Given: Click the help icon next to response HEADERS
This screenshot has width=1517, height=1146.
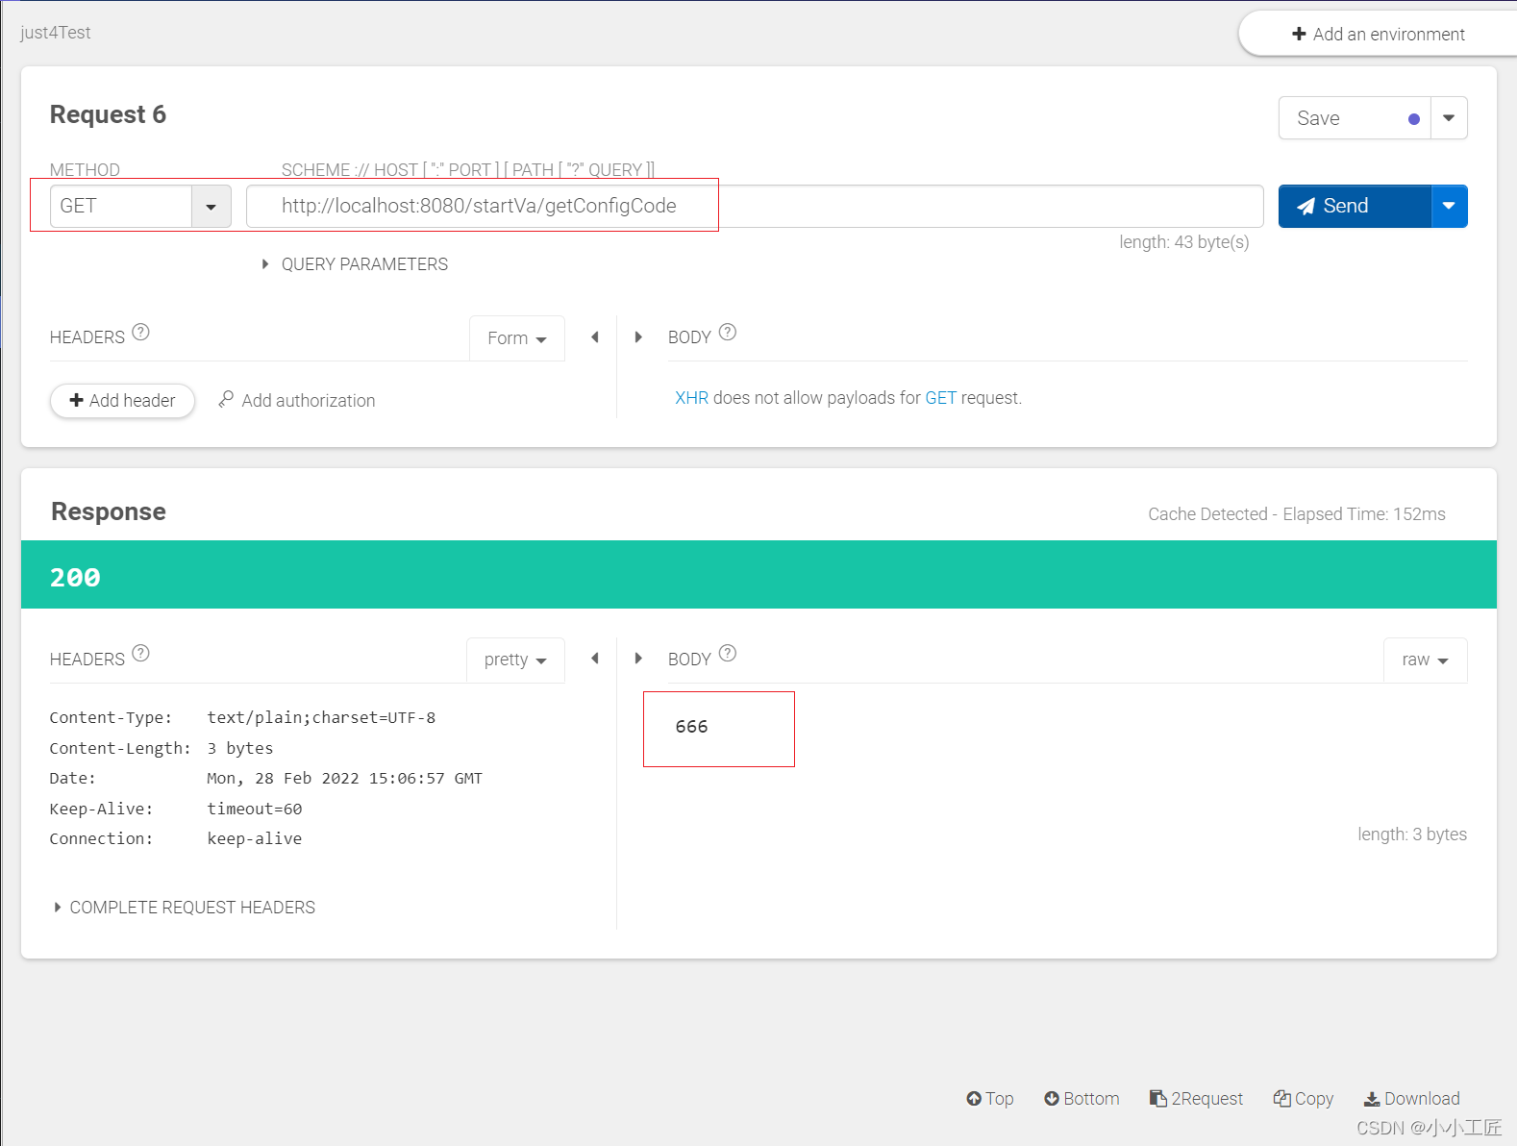Looking at the screenshot, I should click(140, 654).
